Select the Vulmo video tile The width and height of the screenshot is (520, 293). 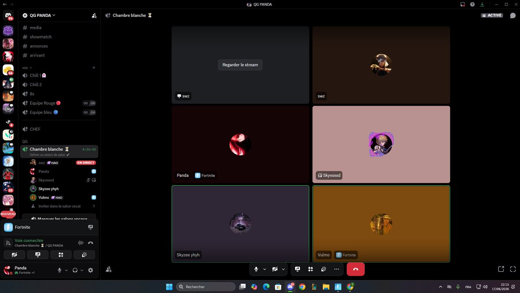(x=381, y=224)
